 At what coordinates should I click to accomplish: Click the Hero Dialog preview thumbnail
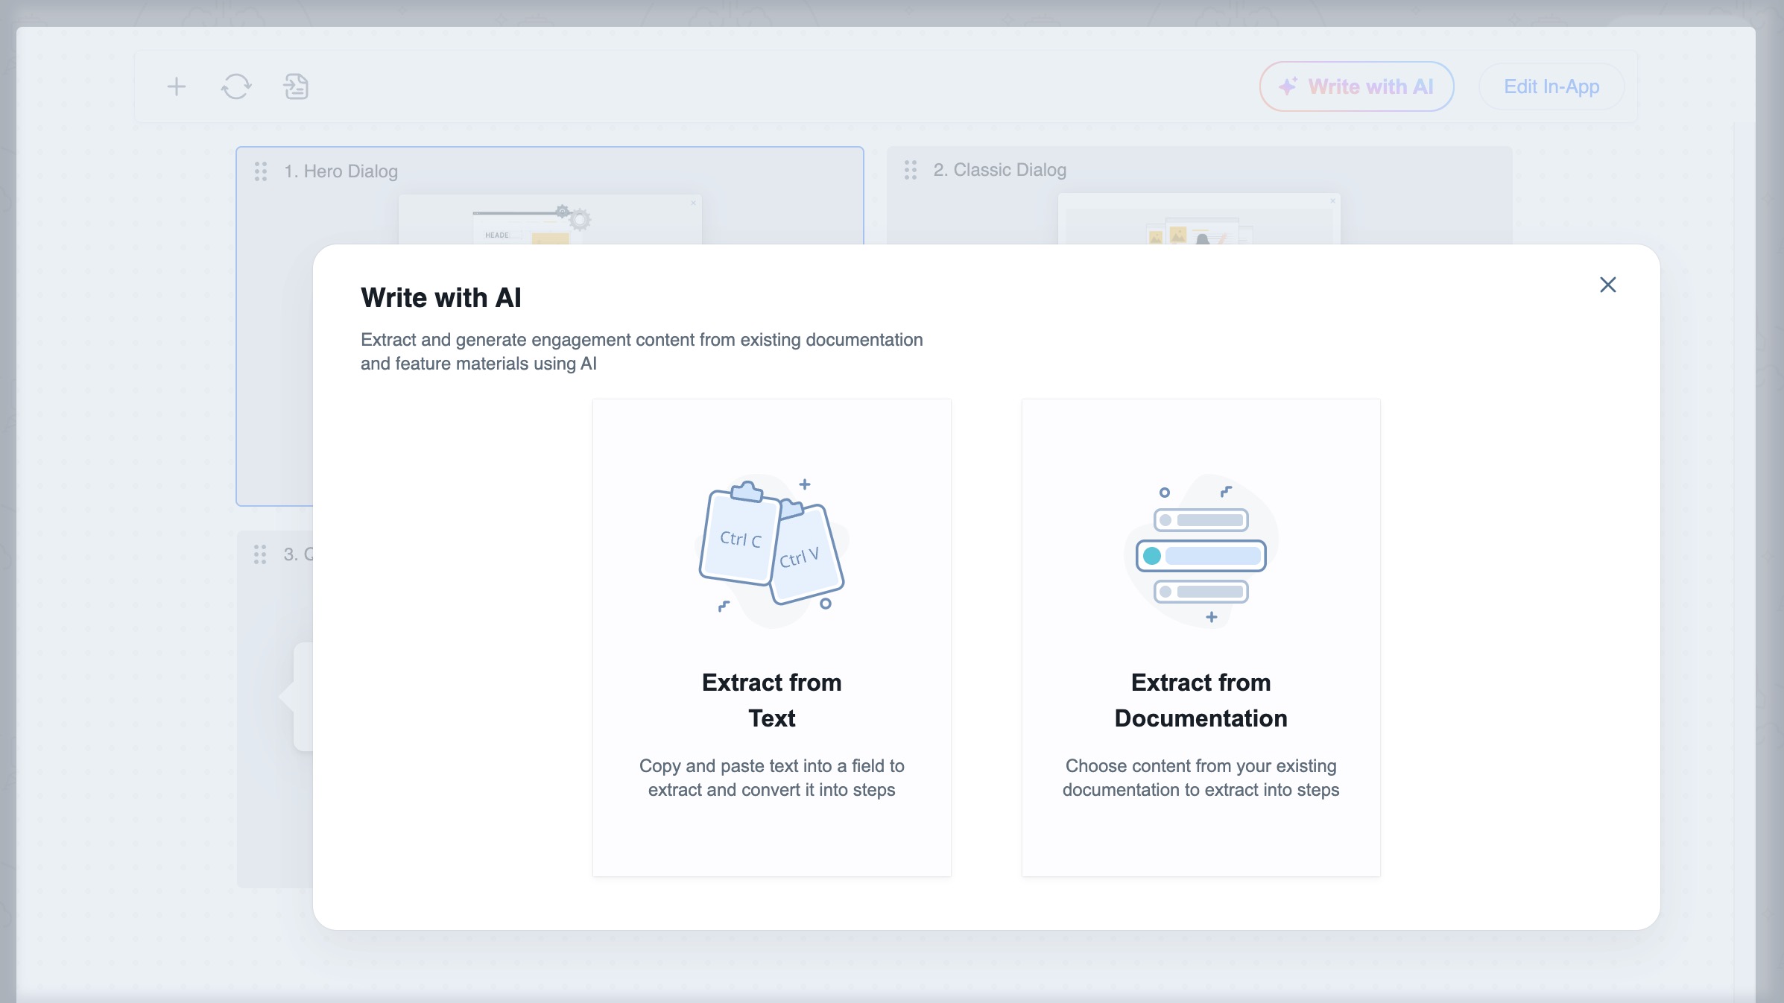click(550, 224)
